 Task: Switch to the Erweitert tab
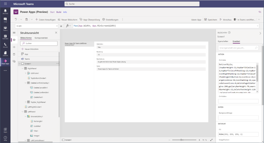point(236,41)
